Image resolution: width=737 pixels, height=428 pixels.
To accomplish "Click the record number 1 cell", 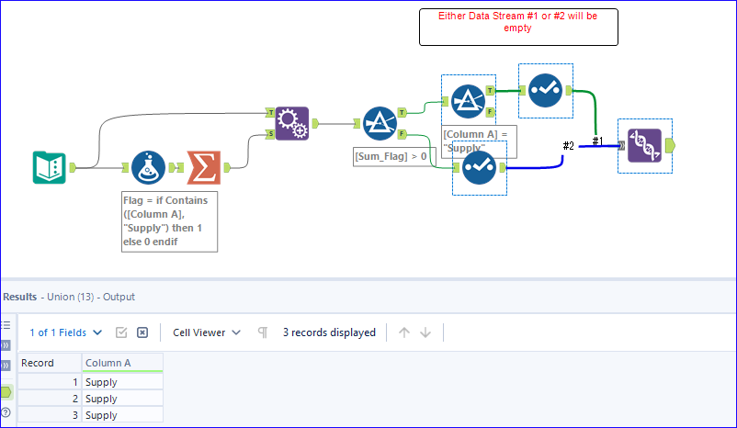I will pos(50,382).
